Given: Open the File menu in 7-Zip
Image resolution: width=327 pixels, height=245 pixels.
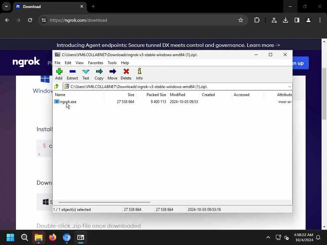Looking at the screenshot, I should (57, 63).
